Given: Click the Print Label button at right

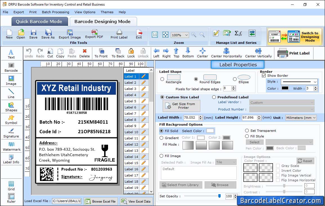Looking at the screenshot, I should click(293, 53).
